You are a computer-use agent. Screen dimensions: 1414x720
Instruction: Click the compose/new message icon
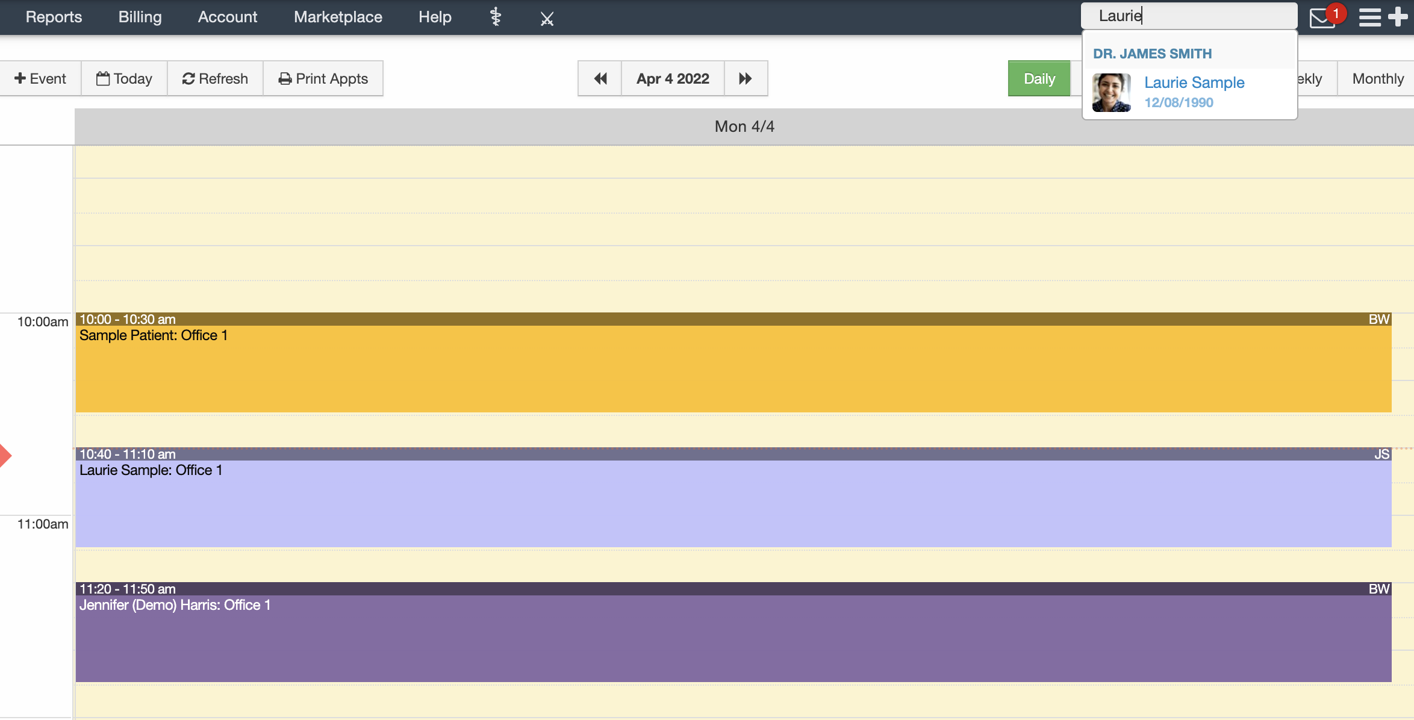[1401, 17]
